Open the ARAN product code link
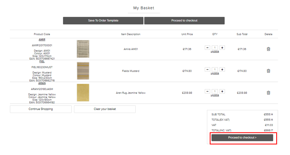This screenshot has height=155, width=290. (x=42, y=83)
